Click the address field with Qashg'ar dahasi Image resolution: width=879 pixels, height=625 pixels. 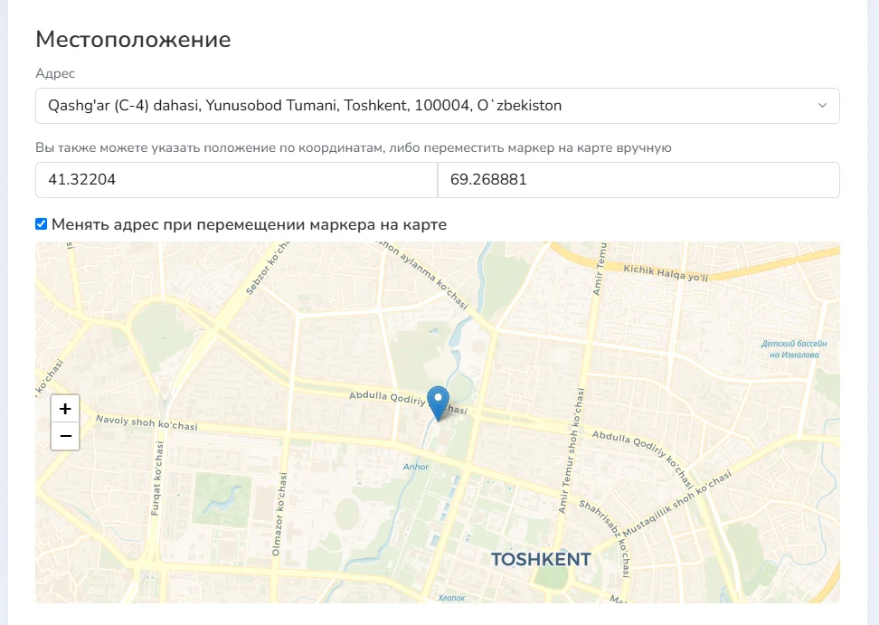(x=438, y=106)
